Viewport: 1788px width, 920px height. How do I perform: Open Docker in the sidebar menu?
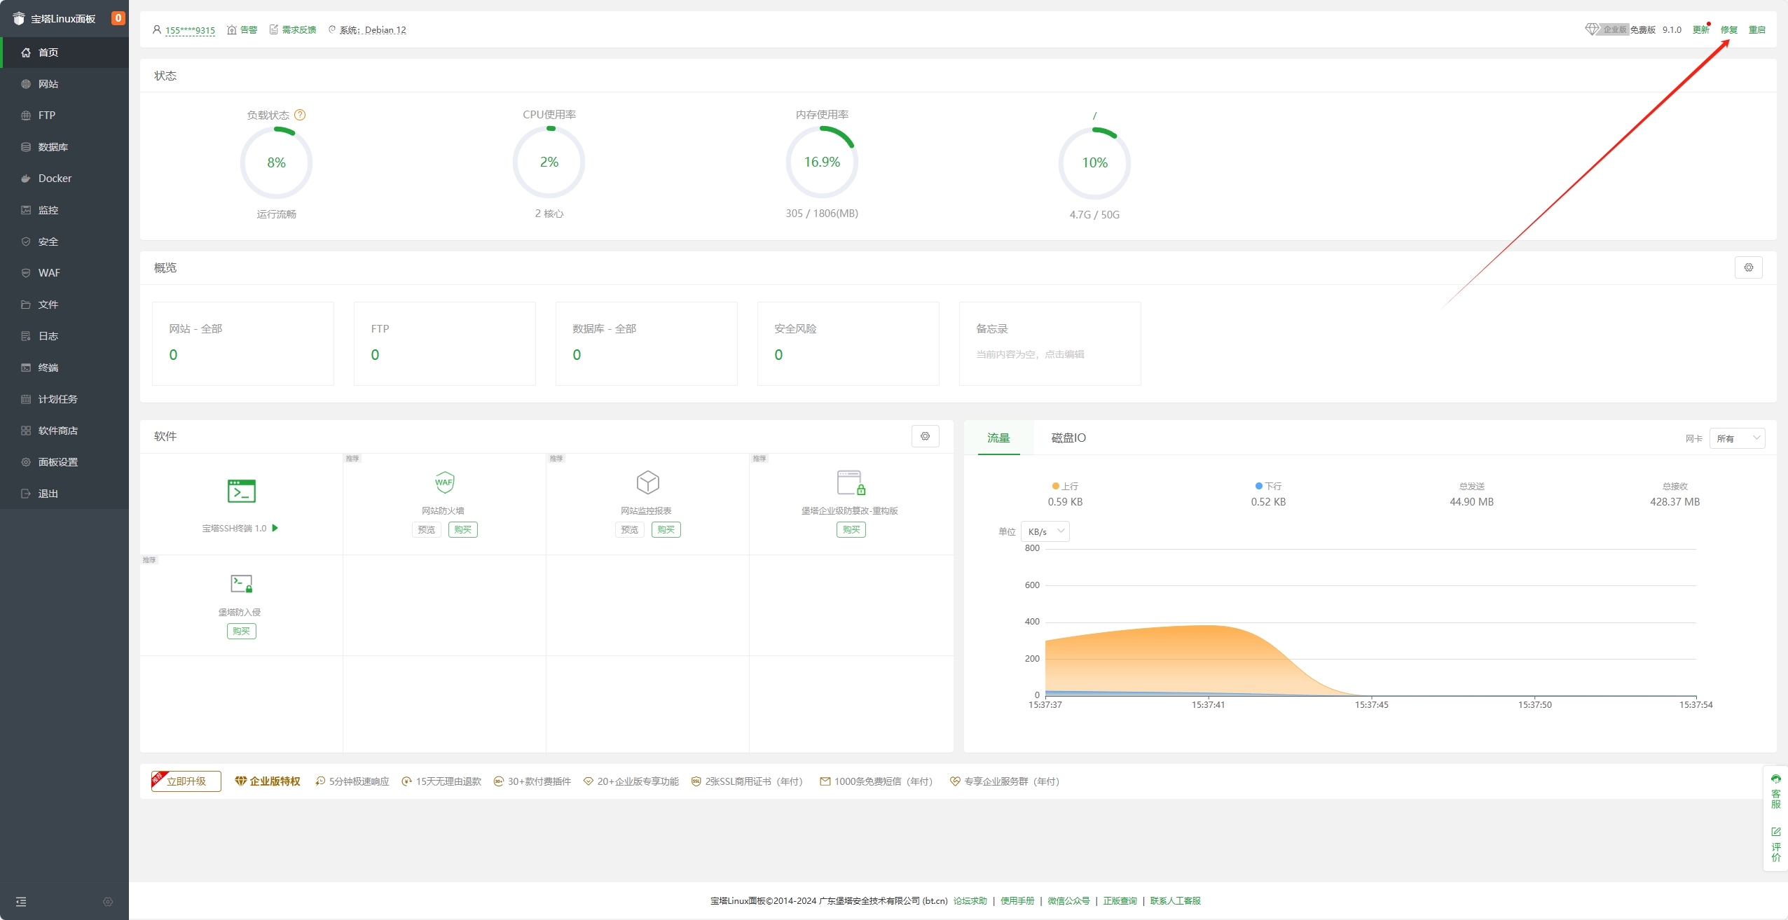(x=55, y=179)
